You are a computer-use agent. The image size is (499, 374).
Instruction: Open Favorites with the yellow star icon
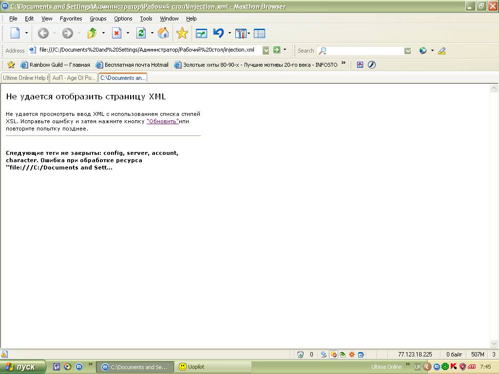[x=182, y=33]
